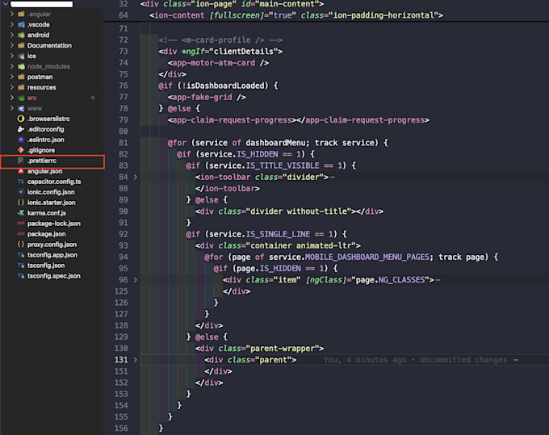The height and width of the screenshot is (435, 549).
Task: Unfold code at line 96 arrow
Action: (x=135, y=280)
